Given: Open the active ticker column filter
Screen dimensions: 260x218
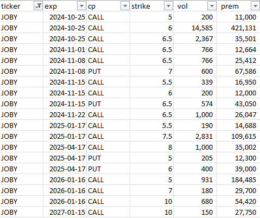Looking at the screenshot, I should [x=38, y=6].
